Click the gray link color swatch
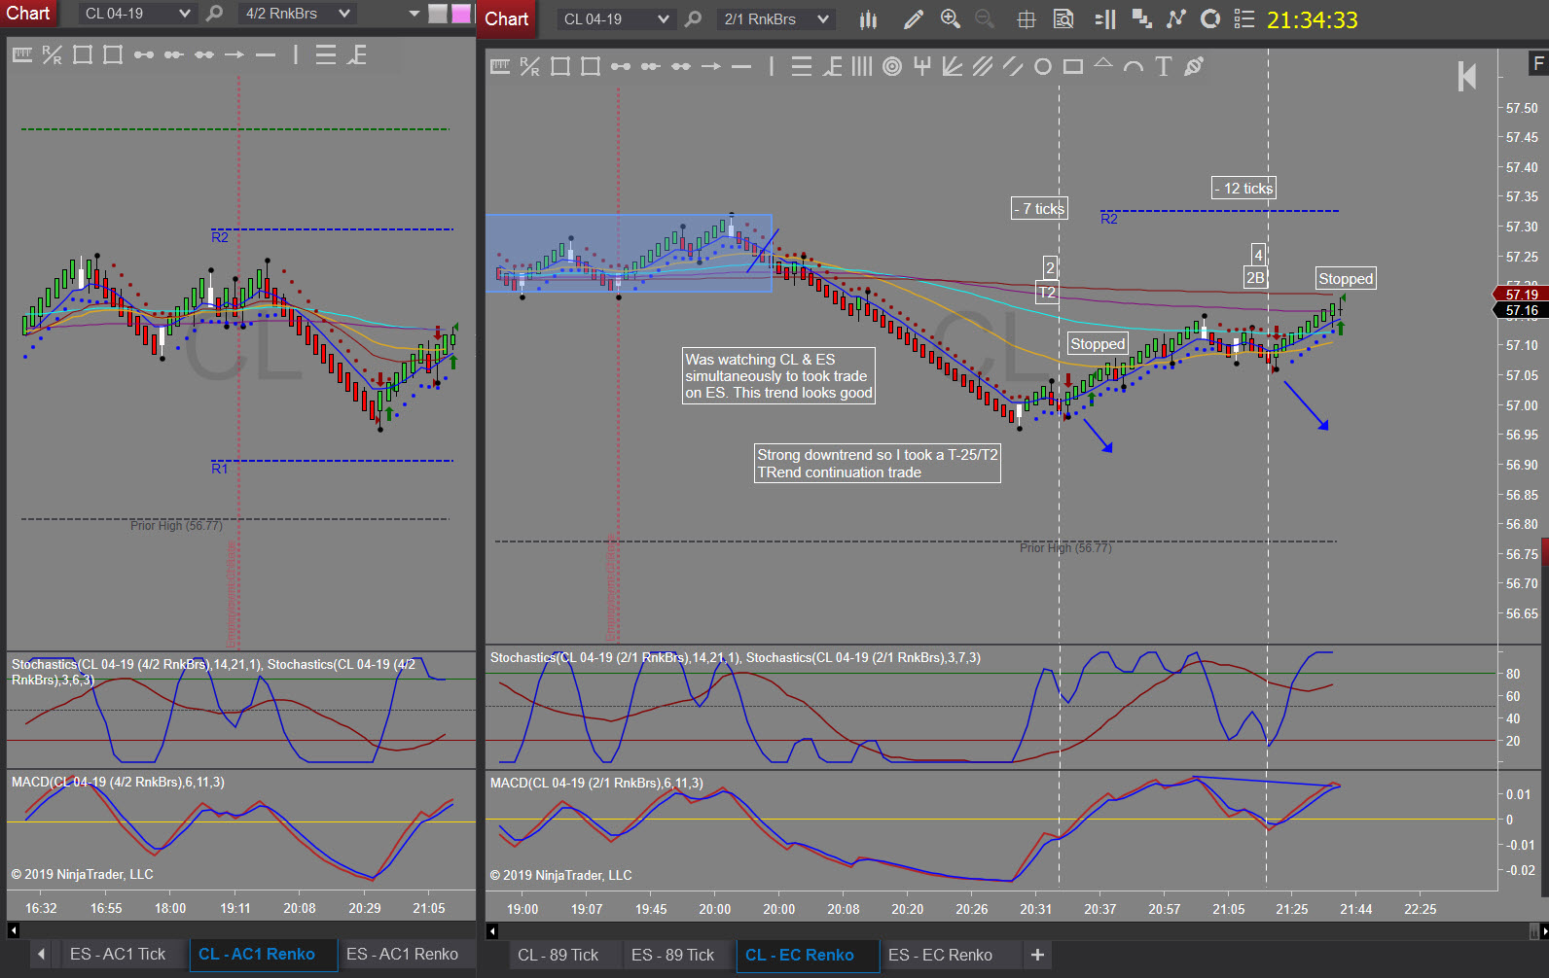Image resolution: width=1549 pixels, height=978 pixels. click(x=438, y=14)
